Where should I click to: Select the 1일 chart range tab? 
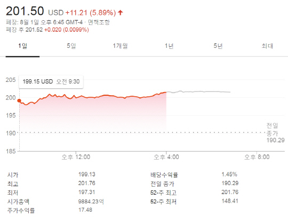pos(22,46)
